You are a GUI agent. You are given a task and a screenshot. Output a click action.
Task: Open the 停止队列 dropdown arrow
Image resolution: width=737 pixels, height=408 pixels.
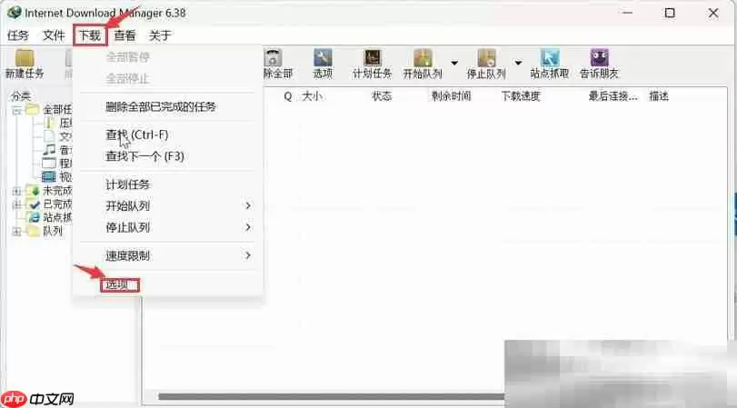pyautogui.click(x=518, y=63)
